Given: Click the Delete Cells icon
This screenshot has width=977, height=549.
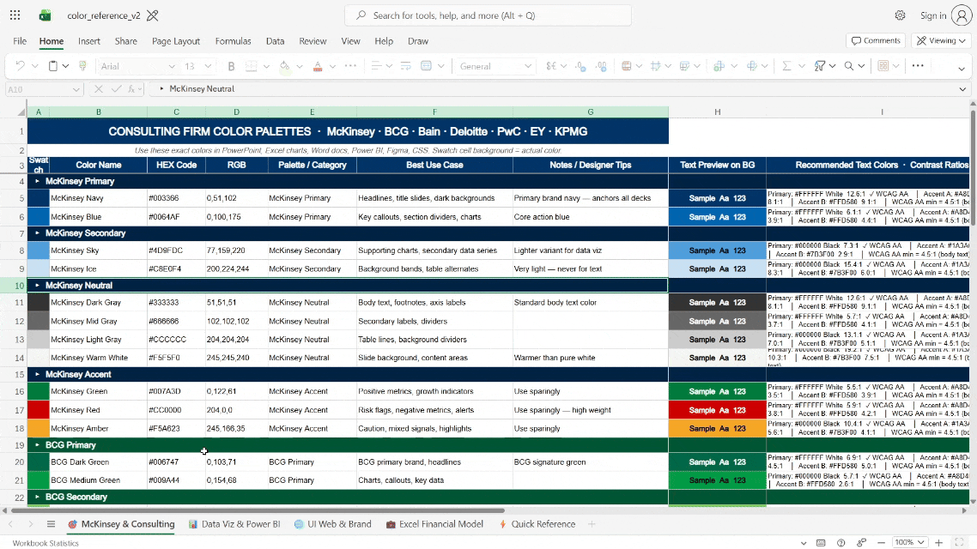Looking at the screenshot, I should coord(752,66).
